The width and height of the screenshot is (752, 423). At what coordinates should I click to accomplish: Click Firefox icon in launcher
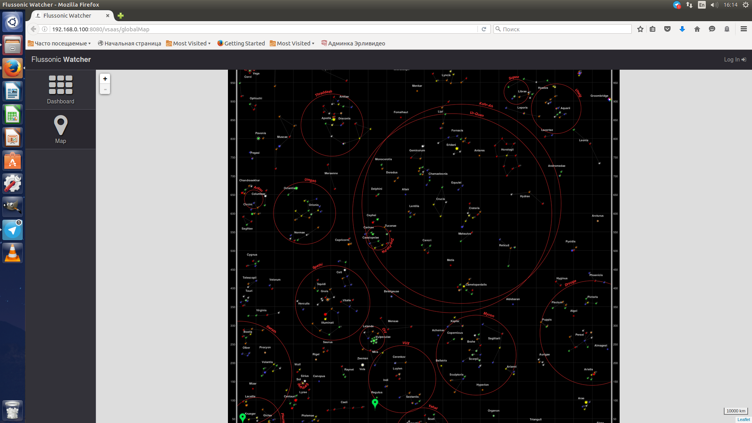(13, 68)
